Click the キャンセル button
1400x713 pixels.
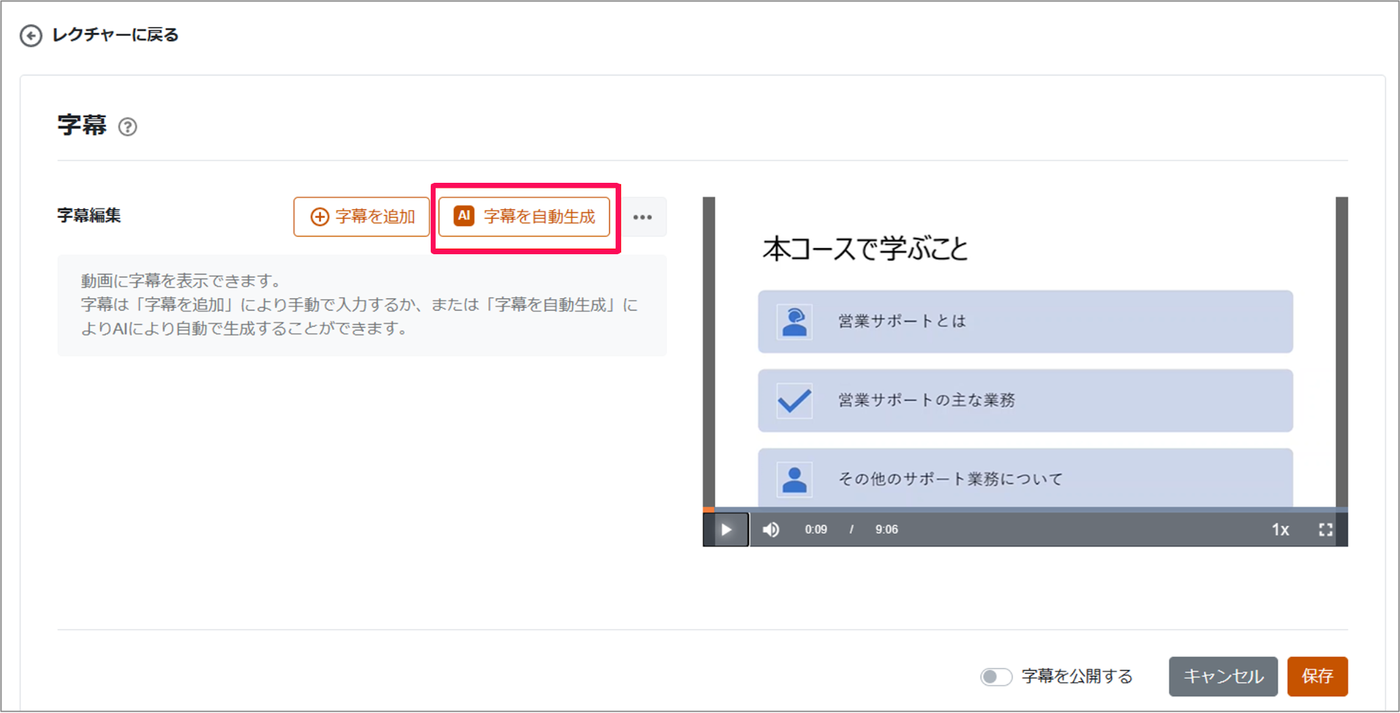click(1224, 677)
